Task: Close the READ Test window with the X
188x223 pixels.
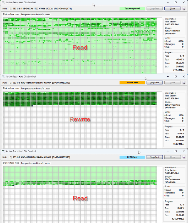Action: click(184, 151)
